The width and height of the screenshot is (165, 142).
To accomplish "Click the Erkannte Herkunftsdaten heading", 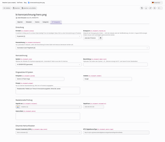I will (25, 126).
